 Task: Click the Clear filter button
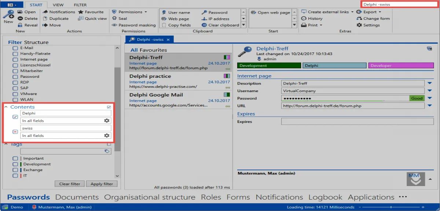(x=70, y=184)
